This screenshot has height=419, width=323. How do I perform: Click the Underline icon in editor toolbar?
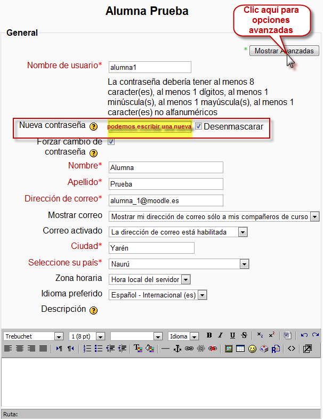click(232, 335)
